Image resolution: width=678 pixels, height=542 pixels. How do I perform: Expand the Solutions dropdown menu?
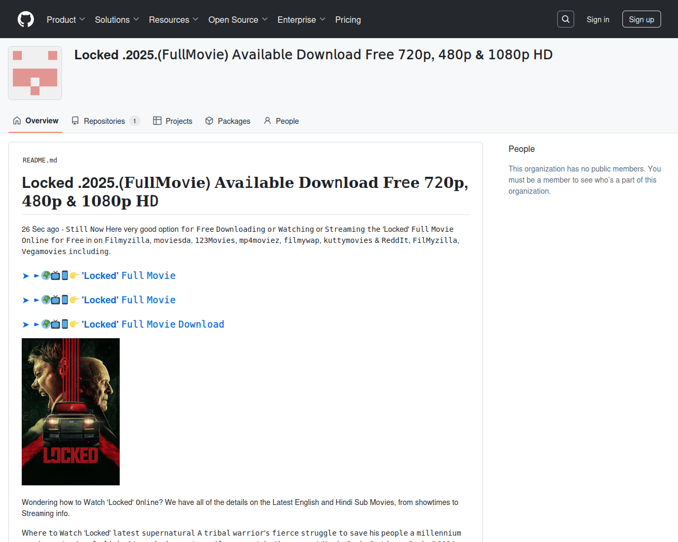coord(117,20)
